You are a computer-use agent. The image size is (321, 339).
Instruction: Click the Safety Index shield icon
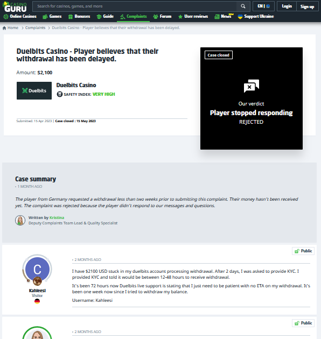[x=60, y=94]
